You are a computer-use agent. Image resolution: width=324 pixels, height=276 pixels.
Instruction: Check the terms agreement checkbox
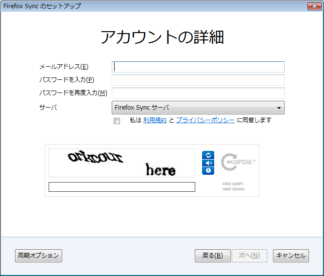click(x=117, y=121)
